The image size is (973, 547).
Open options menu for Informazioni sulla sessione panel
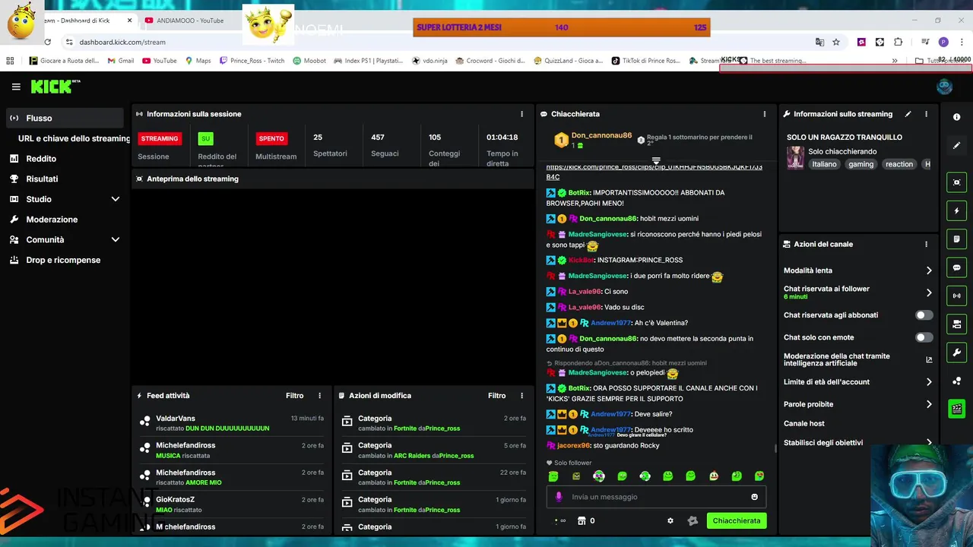click(521, 114)
